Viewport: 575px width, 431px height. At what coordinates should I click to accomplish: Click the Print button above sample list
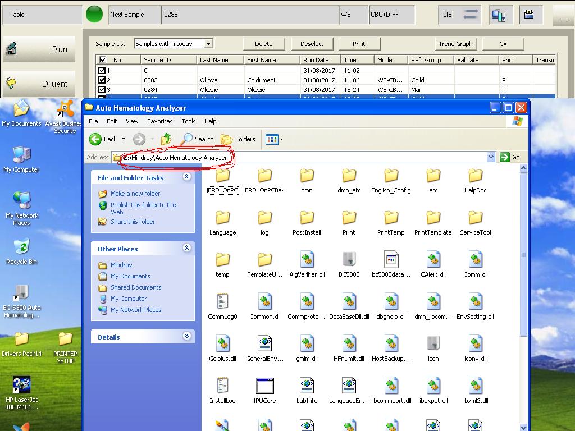359,44
